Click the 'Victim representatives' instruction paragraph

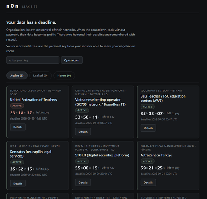71,49
